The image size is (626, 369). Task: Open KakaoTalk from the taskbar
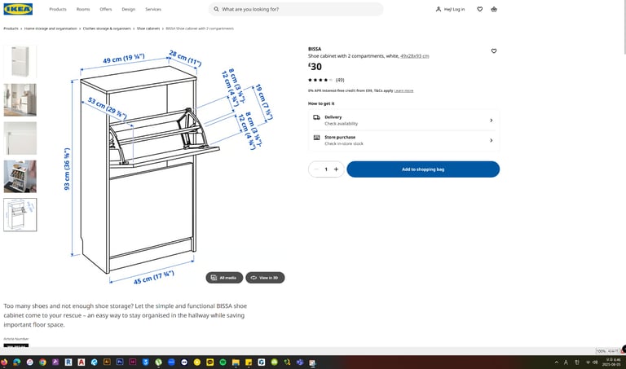pyautogui.click(x=210, y=362)
